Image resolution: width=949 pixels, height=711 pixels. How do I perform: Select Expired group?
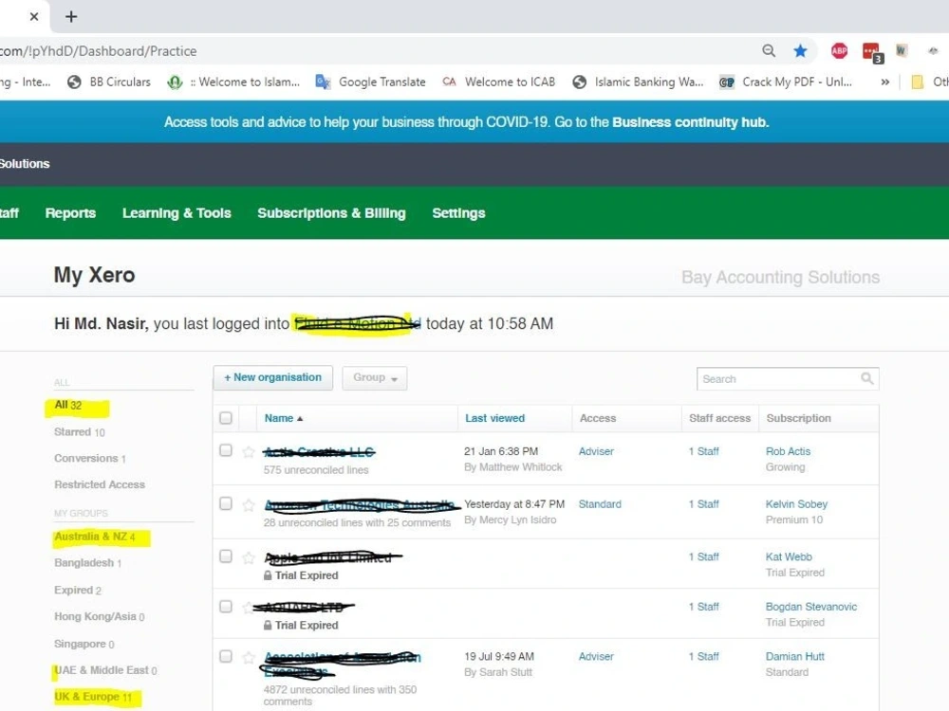tap(78, 590)
